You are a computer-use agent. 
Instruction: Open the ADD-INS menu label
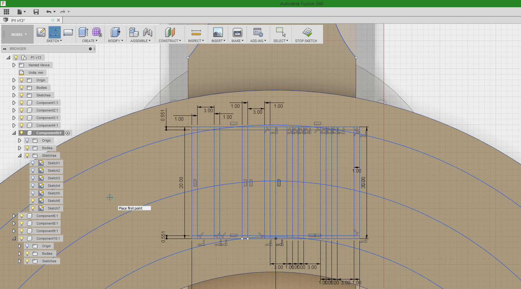click(258, 41)
